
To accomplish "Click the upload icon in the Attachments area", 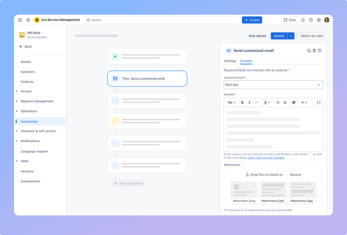I will click(x=248, y=175).
